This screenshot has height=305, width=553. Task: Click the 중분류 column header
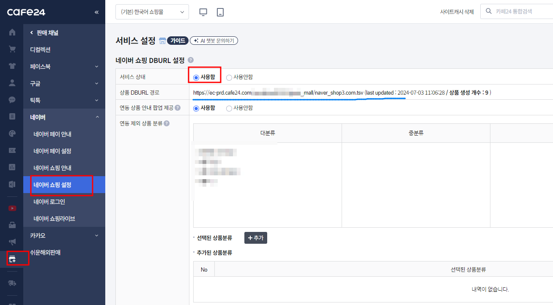point(416,133)
